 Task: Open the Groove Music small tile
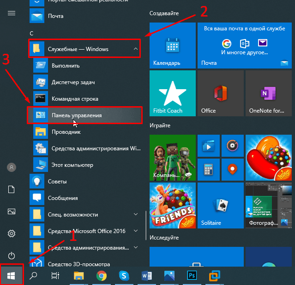click(232, 146)
